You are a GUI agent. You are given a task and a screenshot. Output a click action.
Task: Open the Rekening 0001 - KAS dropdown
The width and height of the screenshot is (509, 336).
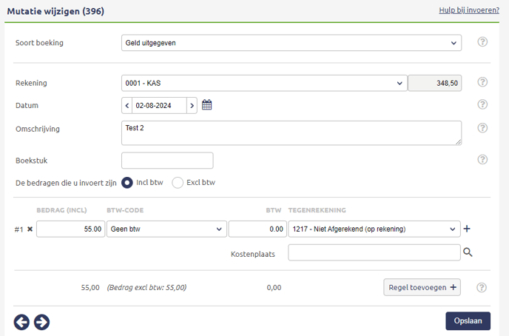[x=263, y=83]
